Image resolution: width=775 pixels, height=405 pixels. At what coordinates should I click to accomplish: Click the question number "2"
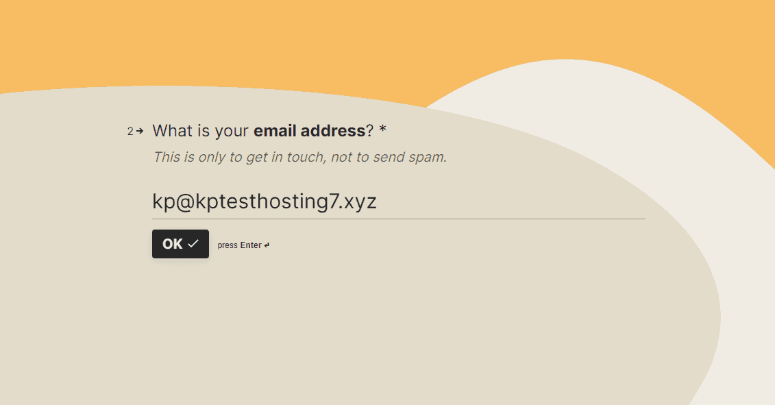pos(130,131)
